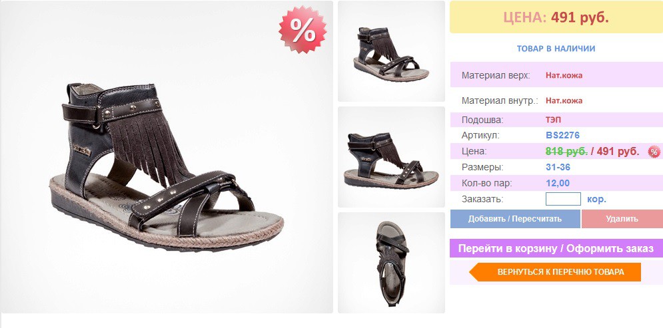Click Вернуться к перечню товара arrow button
Image resolution: width=663 pixels, height=328 pixels.
pos(555,272)
